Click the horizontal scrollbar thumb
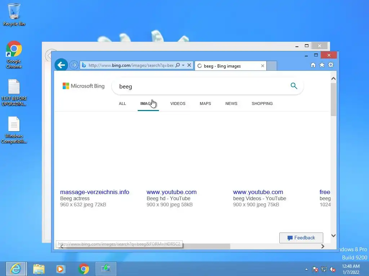This screenshot has height=276, width=369. [206, 246]
